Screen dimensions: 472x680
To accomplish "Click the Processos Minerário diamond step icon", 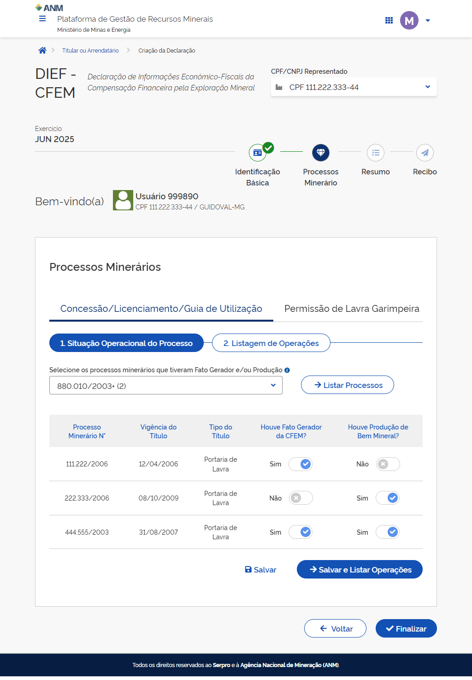I will coord(321,153).
